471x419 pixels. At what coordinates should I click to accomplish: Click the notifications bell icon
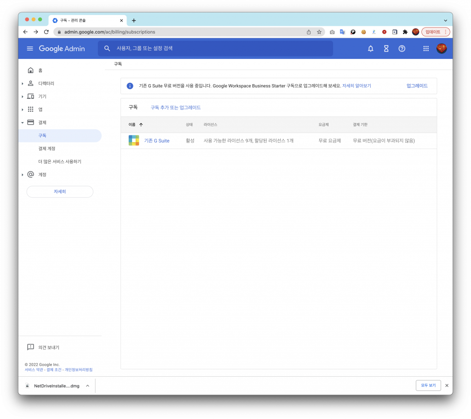(370, 49)
